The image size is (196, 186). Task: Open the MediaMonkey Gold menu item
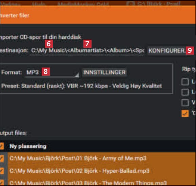pos(83,4)
